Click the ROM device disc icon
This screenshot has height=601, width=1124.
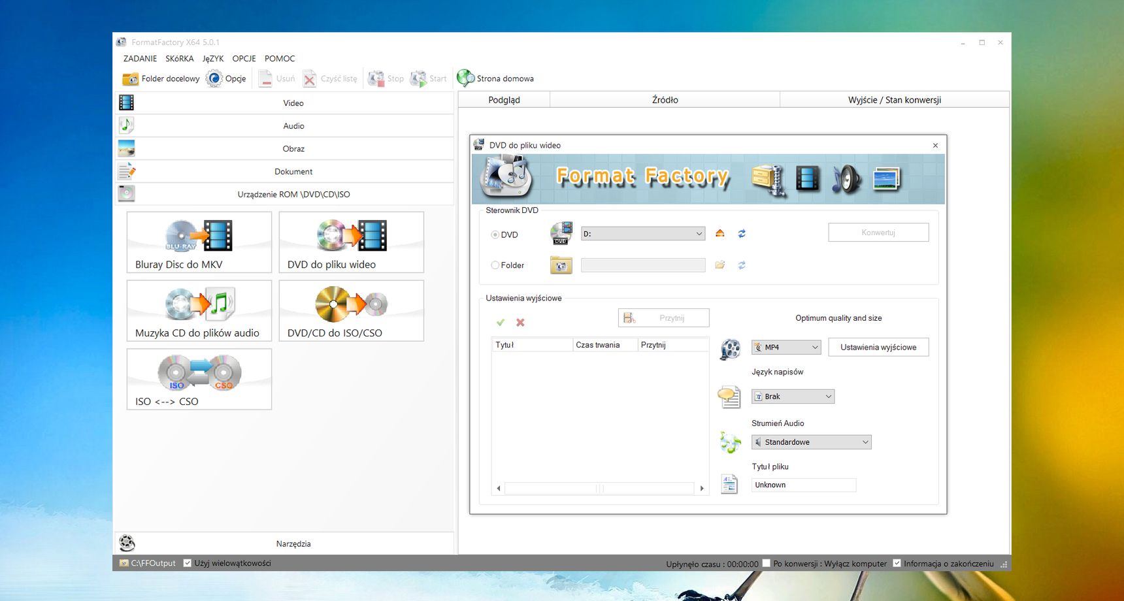pyautogui.click(x=126, y=194)
